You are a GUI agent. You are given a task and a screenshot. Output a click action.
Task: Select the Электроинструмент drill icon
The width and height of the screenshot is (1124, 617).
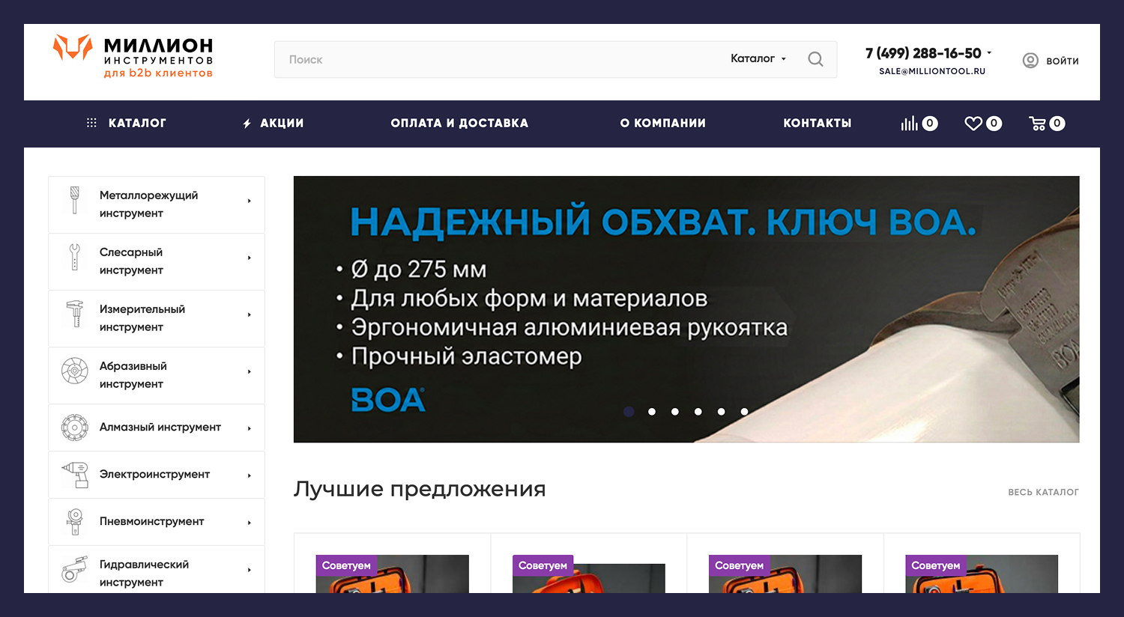point(74,474)
